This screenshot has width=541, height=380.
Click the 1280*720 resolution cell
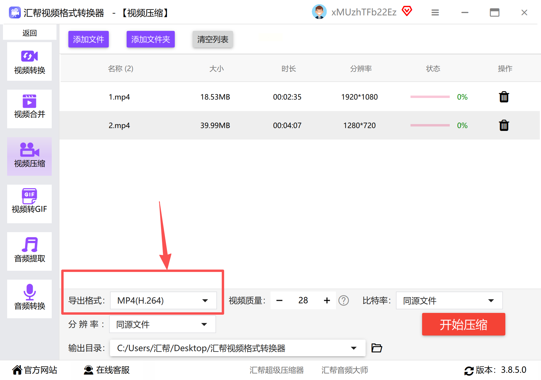pyautogui.click(x=359, y=126)
